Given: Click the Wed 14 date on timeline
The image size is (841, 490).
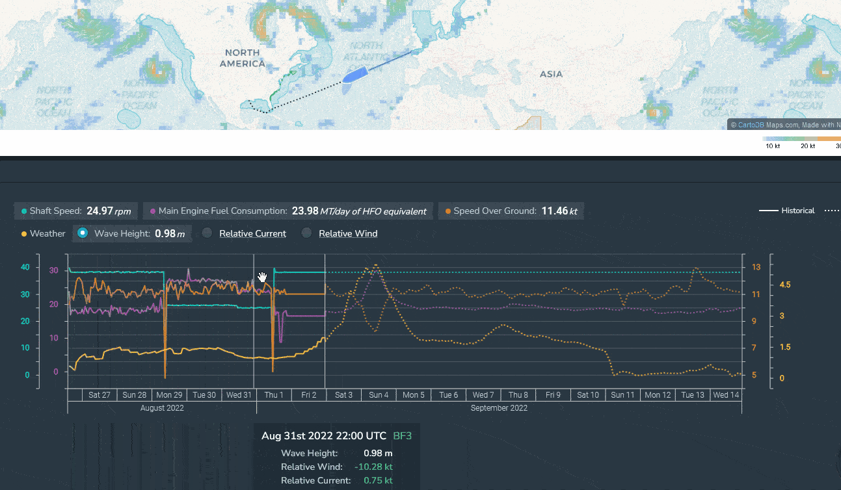Looking at the screenshot, I should (726, 395).
